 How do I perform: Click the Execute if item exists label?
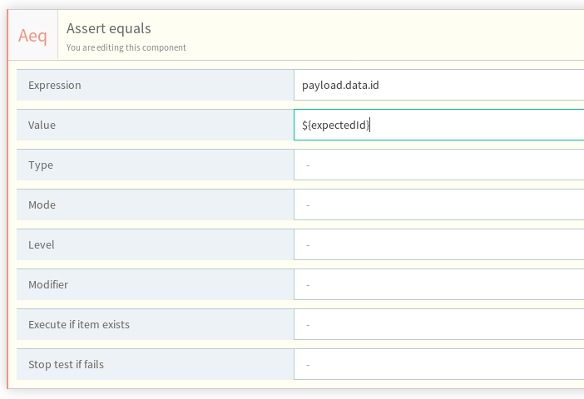pyautogui.click(x=79, y=324)
